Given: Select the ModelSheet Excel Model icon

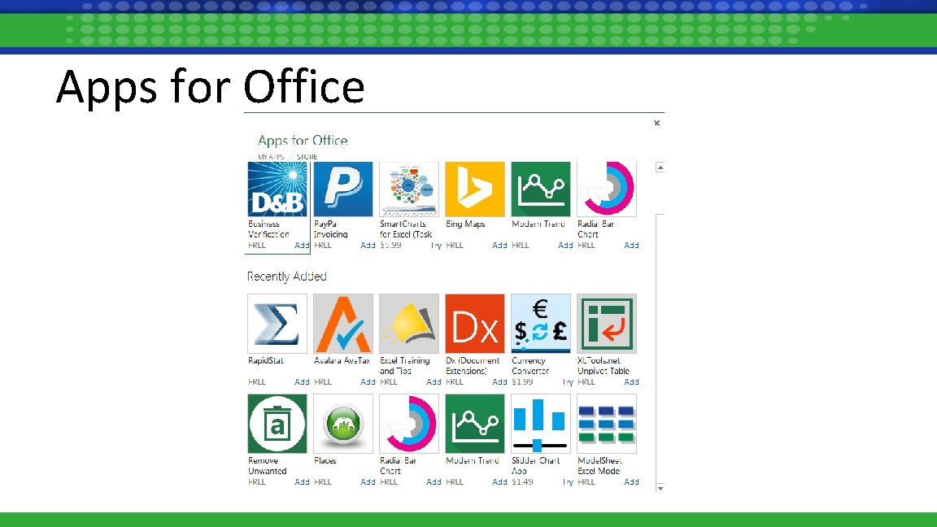Looking at the screenshot, I should pos(607,424).
